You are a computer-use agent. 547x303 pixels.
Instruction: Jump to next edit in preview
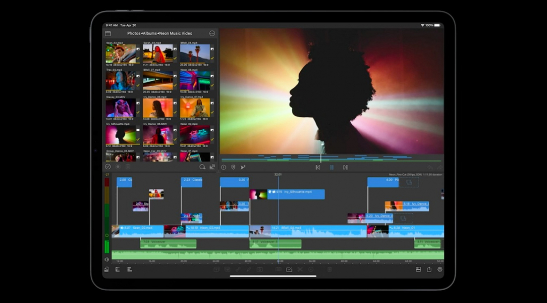(345, 167)
